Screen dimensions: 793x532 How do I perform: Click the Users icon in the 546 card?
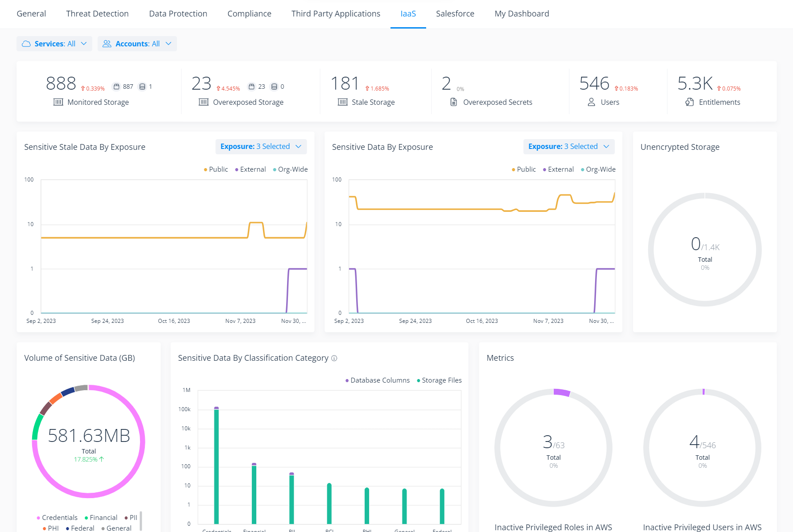pyautogui.click(x=591, y=102)
